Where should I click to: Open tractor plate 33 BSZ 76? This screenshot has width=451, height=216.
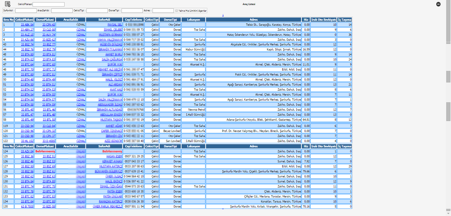point(27,50)
